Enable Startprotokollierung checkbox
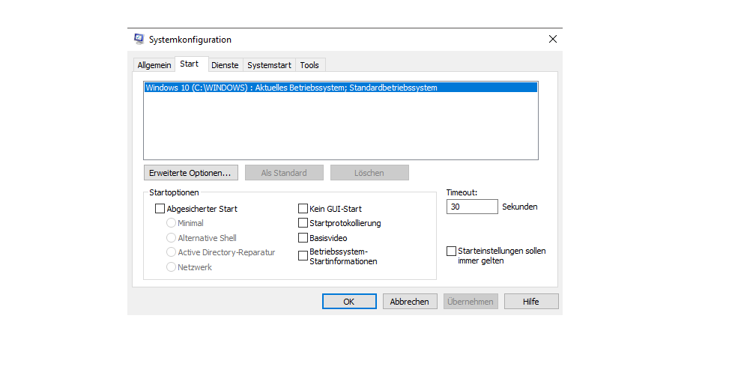This screenshot has width=729, height=384. tap(303, 223)
